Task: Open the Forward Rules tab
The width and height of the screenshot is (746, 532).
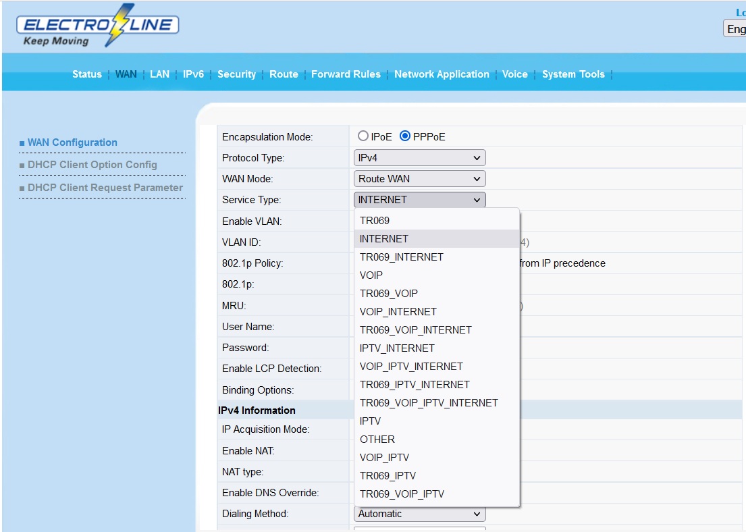Action: pyautogui.click(x=346, y=74)
